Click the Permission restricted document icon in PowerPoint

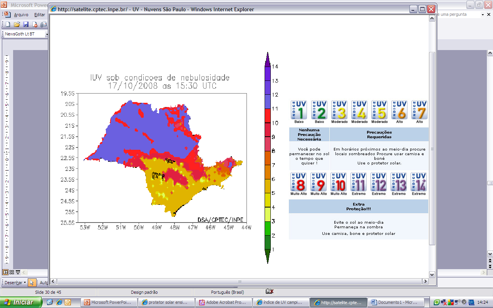[x=35, y=24]
